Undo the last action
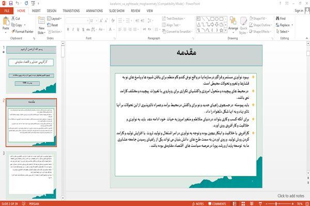The height and width of the screenshot is (206, 310). pyautogui.click(x=18, y=3)
